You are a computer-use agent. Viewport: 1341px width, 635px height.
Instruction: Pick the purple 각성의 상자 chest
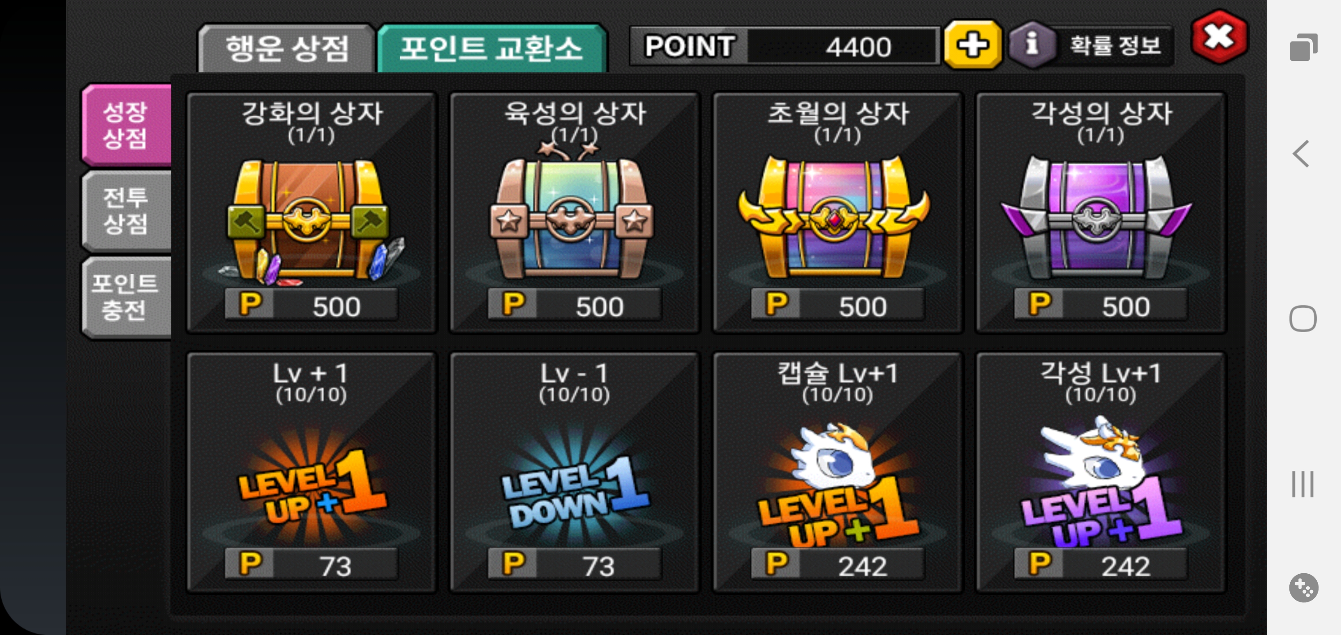click(1101, 213)
